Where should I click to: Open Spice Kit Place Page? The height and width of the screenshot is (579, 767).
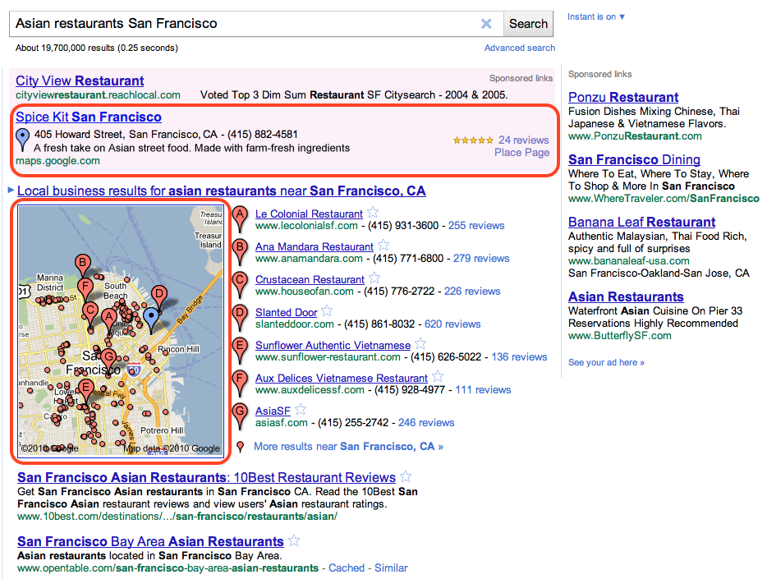click(522, 153)
